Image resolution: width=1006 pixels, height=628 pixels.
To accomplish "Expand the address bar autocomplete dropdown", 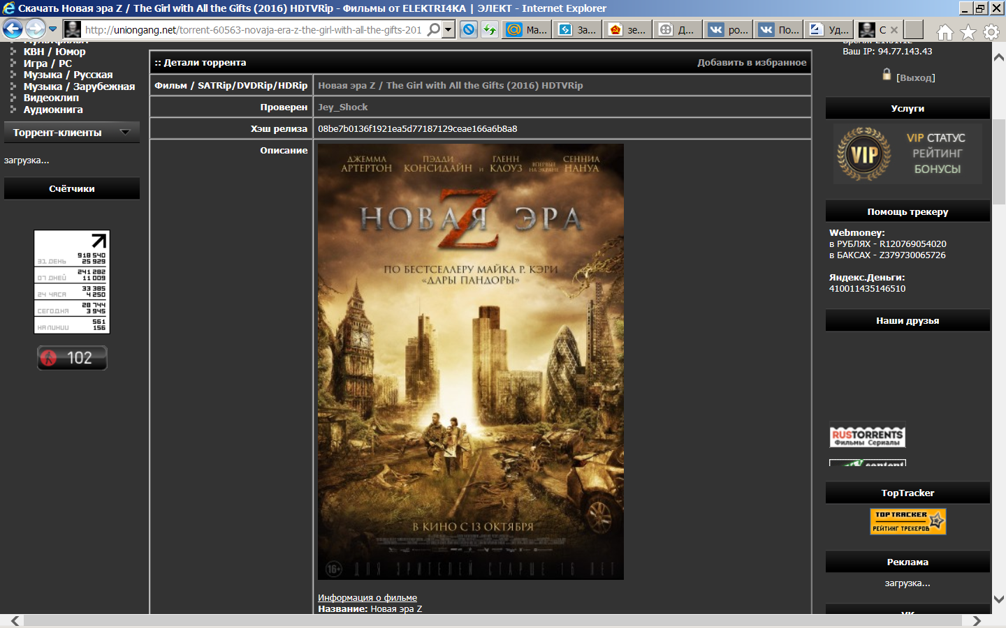I will click(x=449, y=29).
